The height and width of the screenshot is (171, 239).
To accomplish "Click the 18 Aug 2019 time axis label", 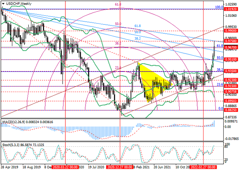I will pyautogui.click(x=32, y=167).
